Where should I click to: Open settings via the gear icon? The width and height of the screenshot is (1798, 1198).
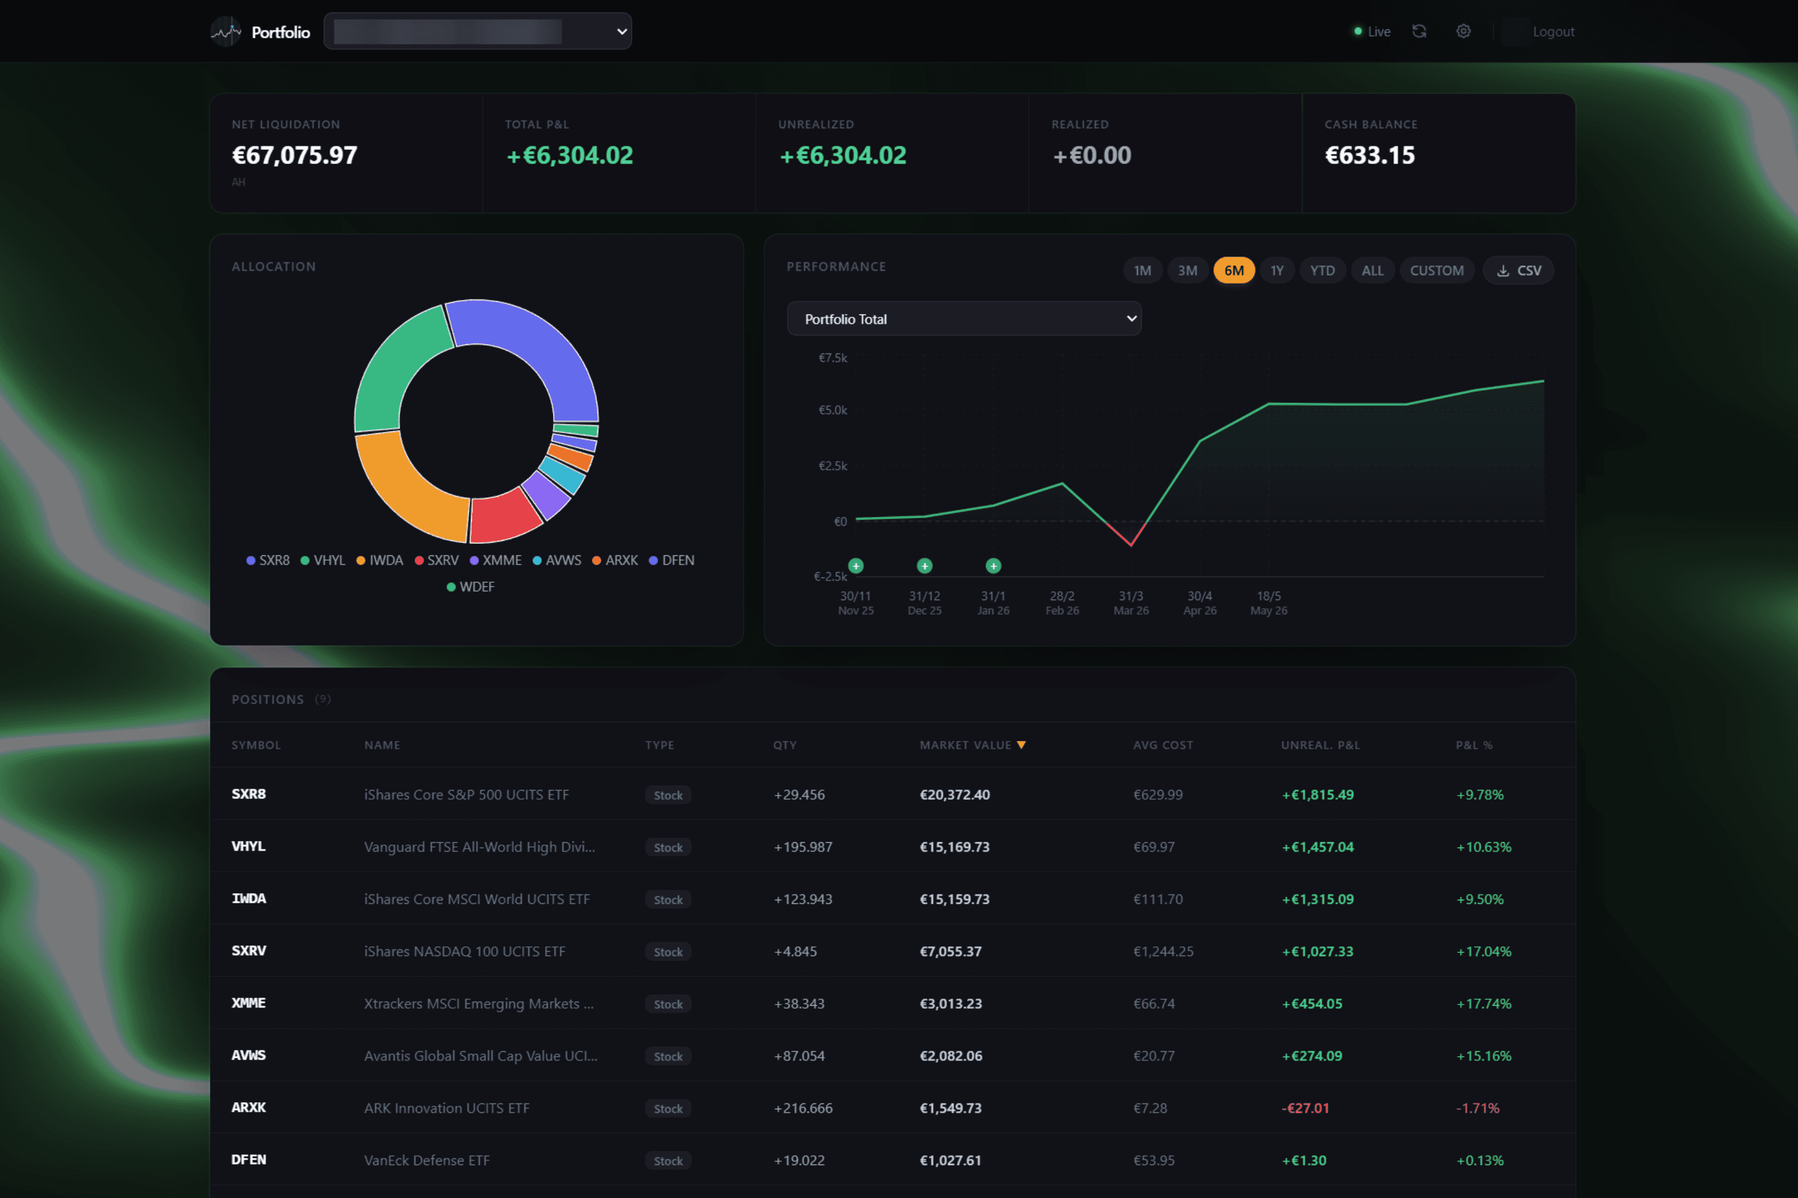(1463, 31)
